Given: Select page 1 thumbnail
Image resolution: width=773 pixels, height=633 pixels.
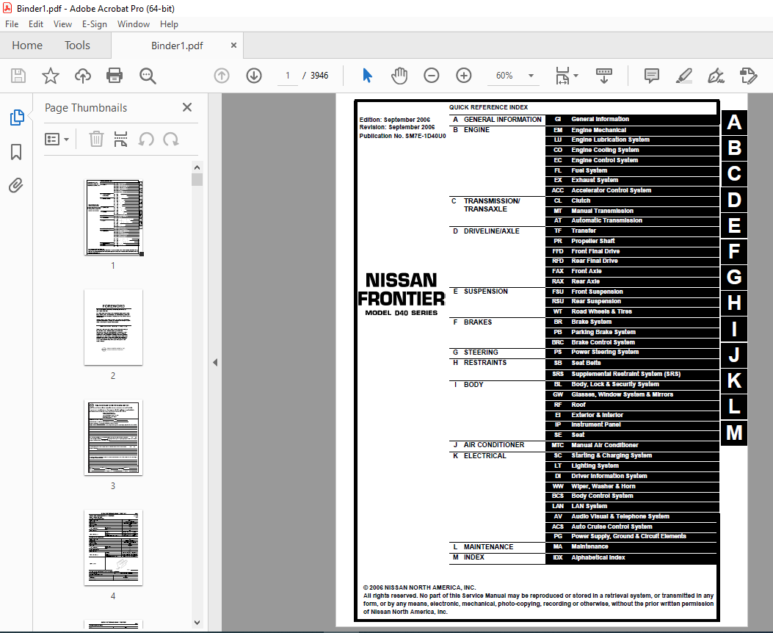Looking at the screenshot, I should pyautogui.click(x=113, y=217).
